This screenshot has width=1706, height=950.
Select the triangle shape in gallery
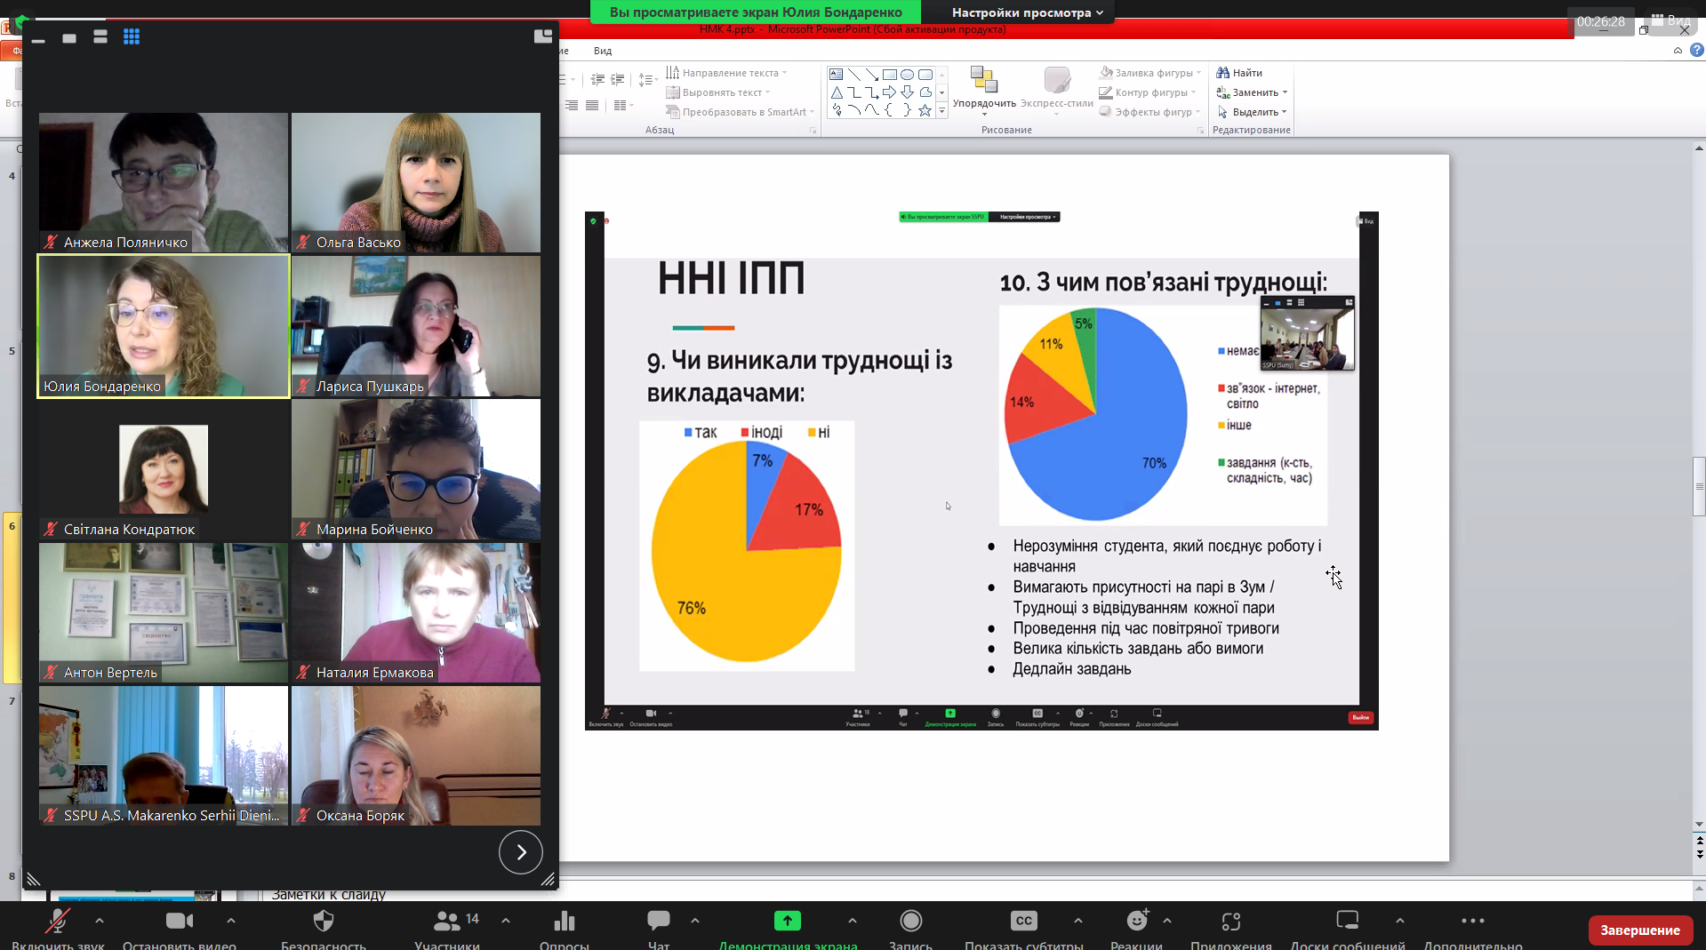[x=836, y=92]
